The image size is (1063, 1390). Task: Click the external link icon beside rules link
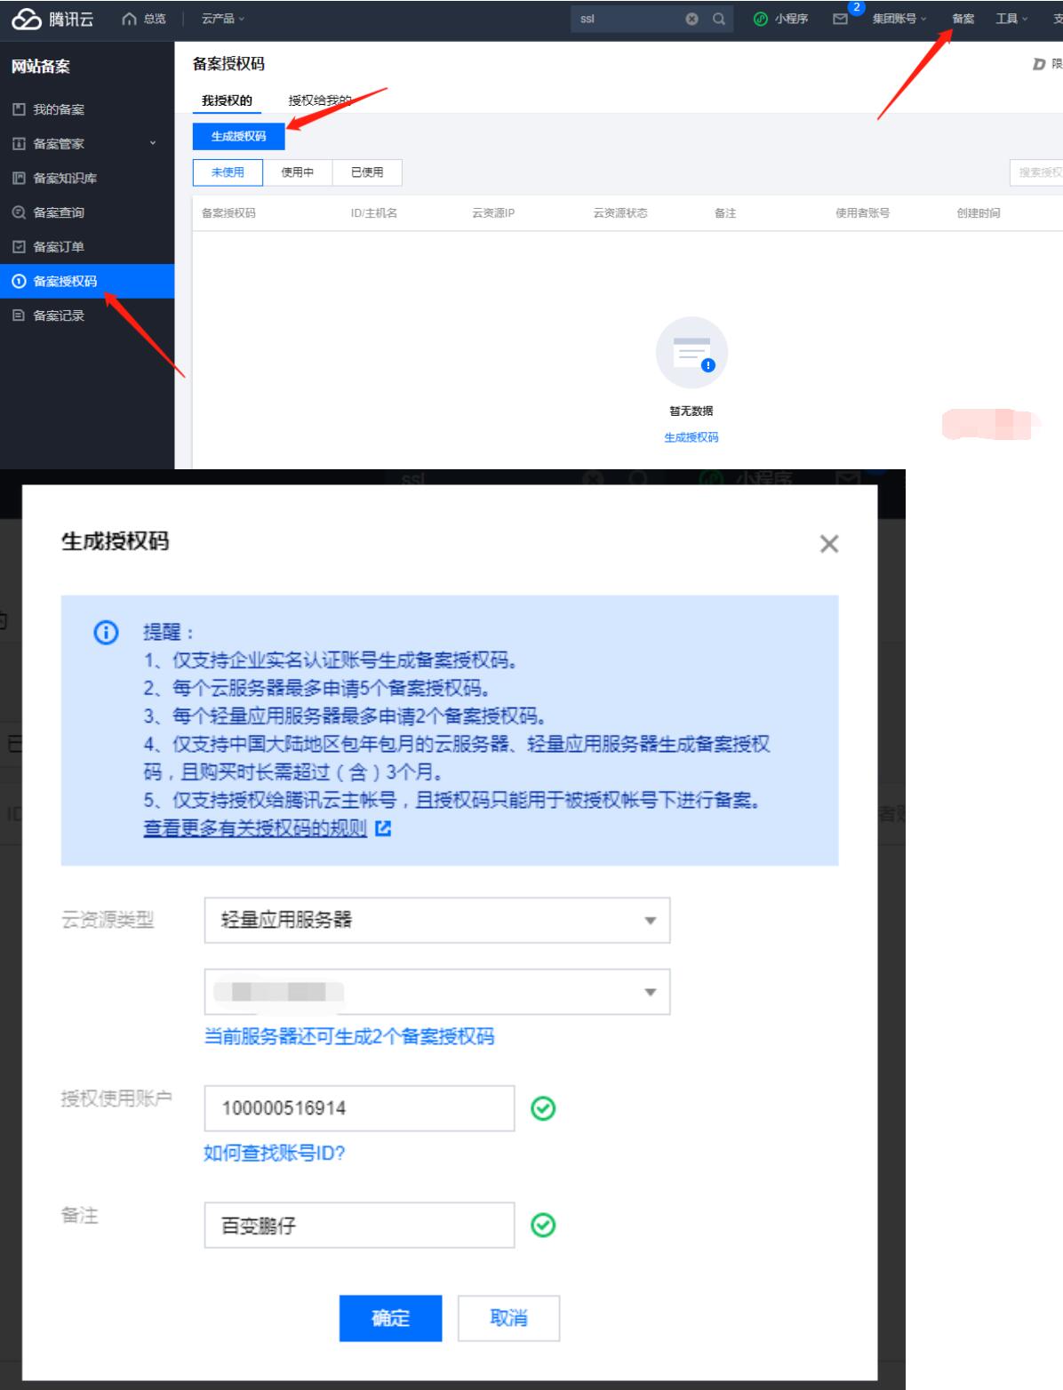pos(383,828)
